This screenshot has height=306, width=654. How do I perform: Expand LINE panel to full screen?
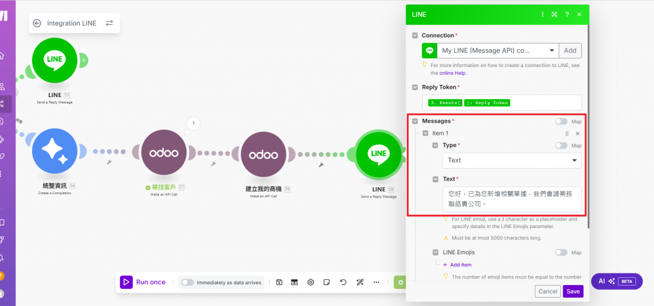click(554, 14)
